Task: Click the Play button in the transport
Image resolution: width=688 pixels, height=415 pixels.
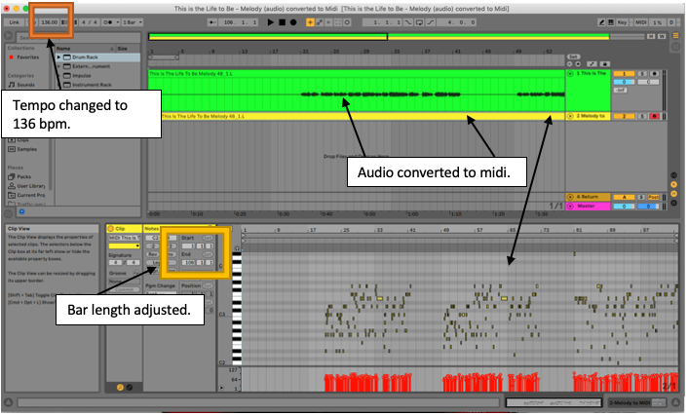Action: (270, 22)
